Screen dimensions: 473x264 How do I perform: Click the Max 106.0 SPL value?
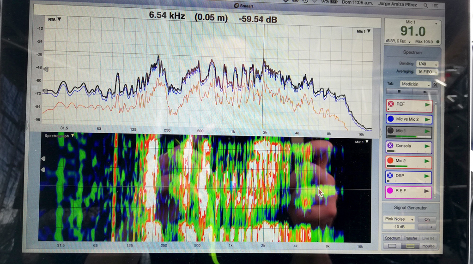(424, 41)
